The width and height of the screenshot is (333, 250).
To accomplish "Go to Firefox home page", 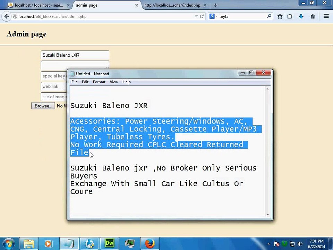I will [x=313, y=16].
